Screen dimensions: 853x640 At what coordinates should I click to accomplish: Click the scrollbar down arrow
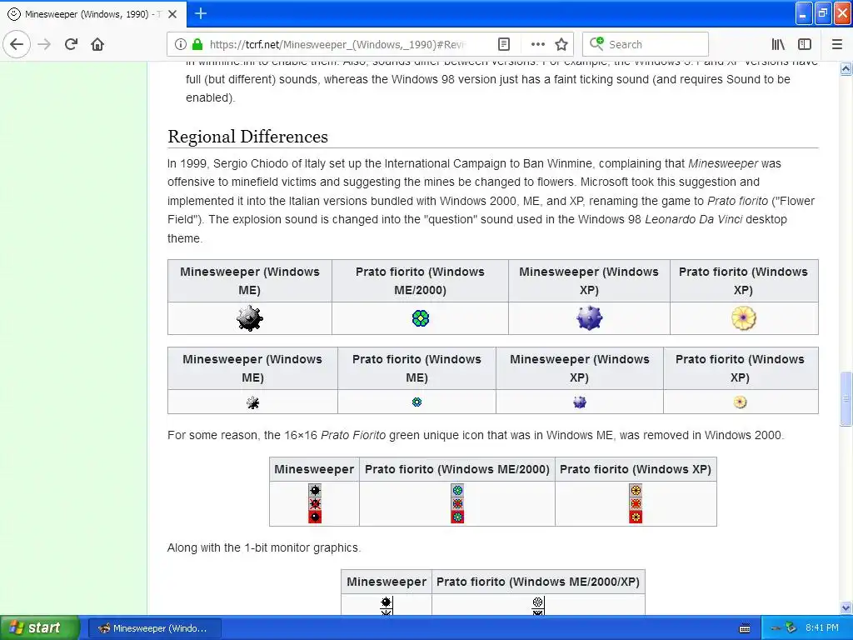(846, 607)
